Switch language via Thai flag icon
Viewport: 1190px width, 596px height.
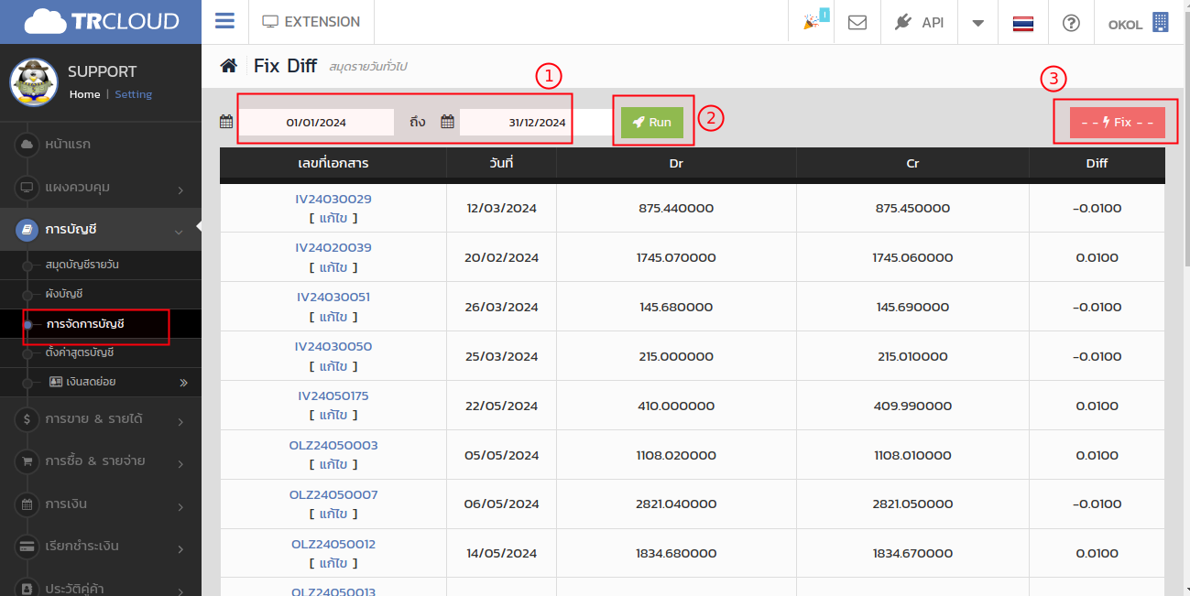click(1023, 23)
